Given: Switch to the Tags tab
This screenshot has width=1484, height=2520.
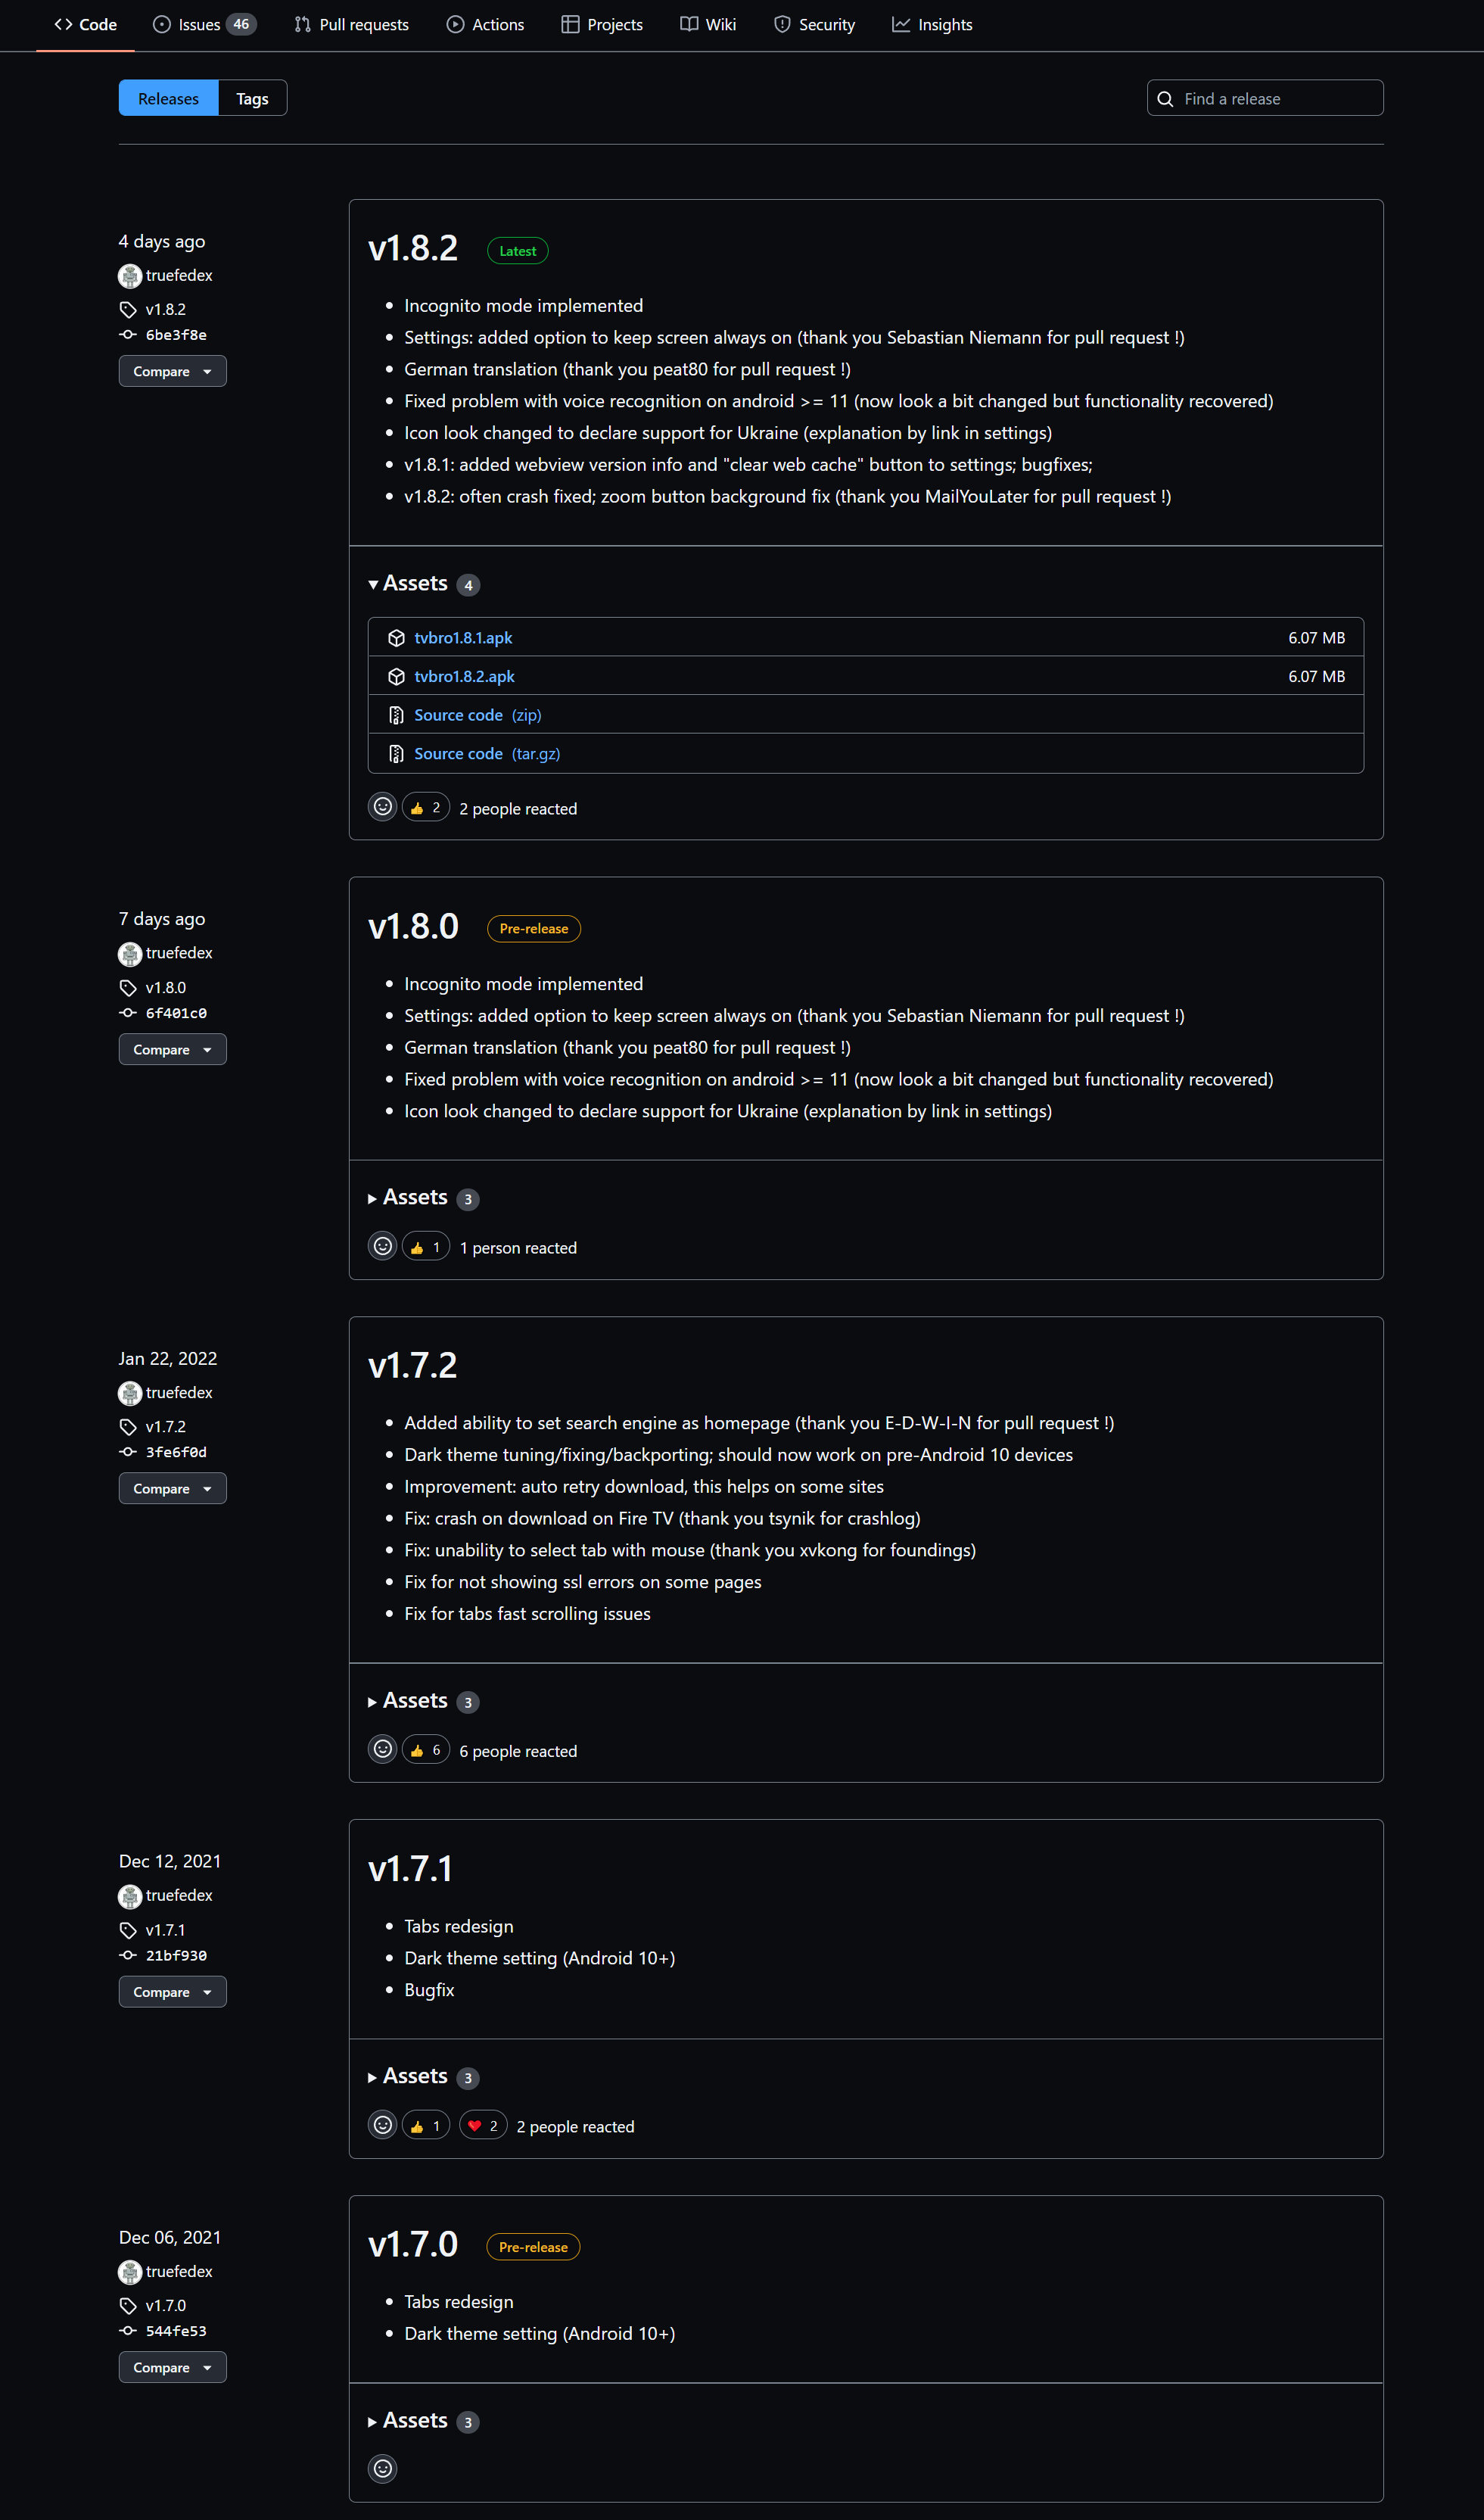Looking at the screenshot, I should (x=251, y=97).
